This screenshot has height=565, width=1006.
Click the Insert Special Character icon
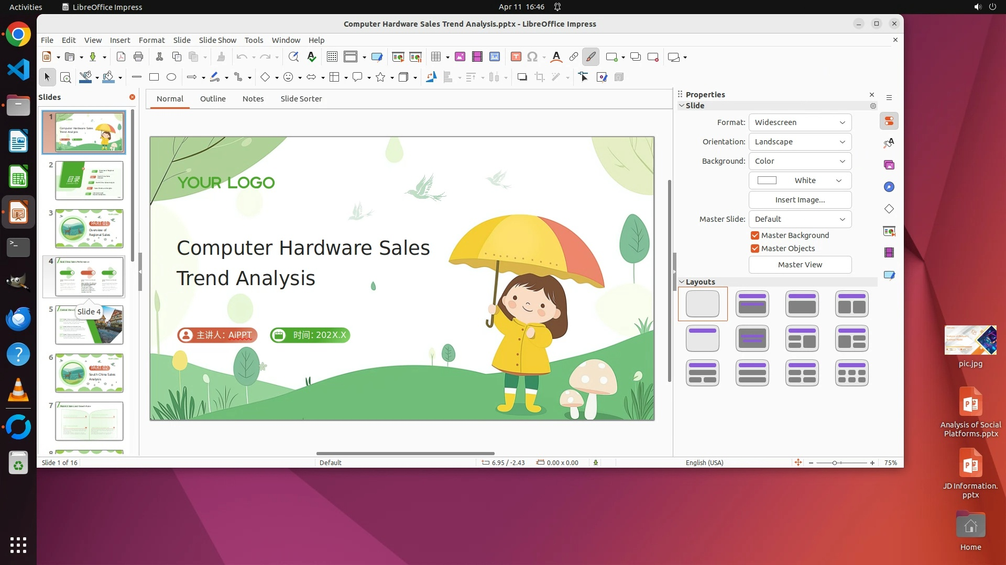pyautogui.click(x=532, y=57)
